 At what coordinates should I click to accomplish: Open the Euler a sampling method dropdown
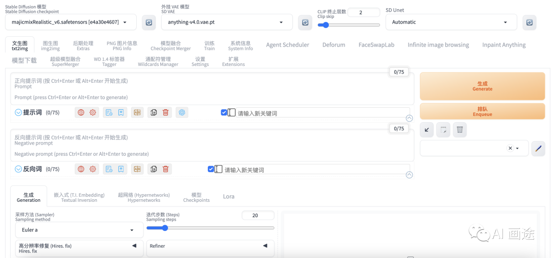[x=79, y=230]
